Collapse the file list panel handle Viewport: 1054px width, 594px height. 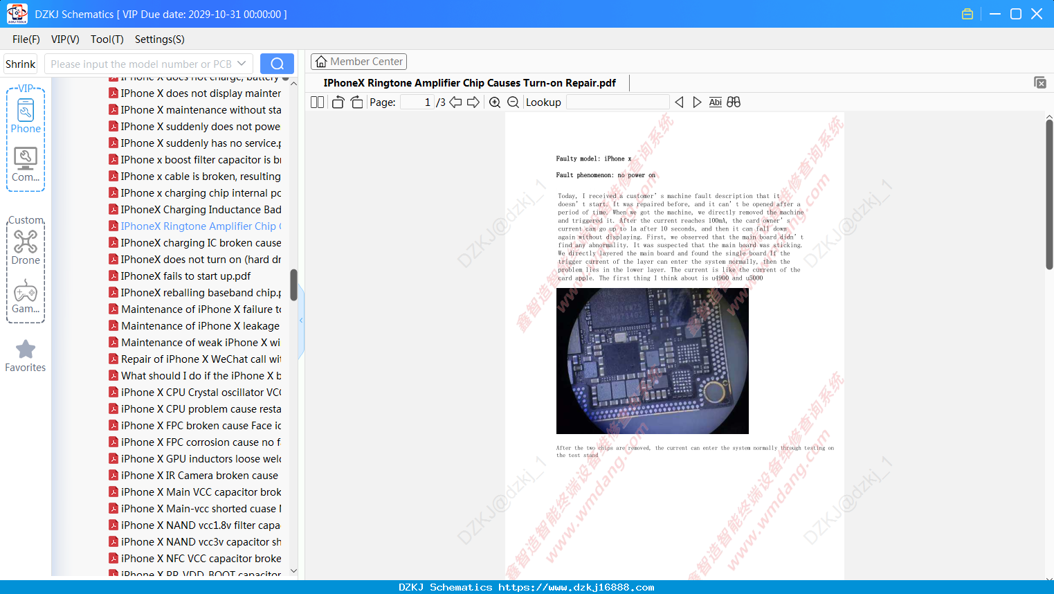pos(301,321)
